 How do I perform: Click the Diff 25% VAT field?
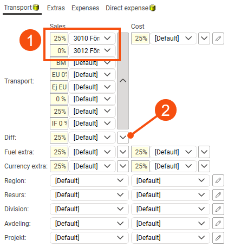point(59,138)
